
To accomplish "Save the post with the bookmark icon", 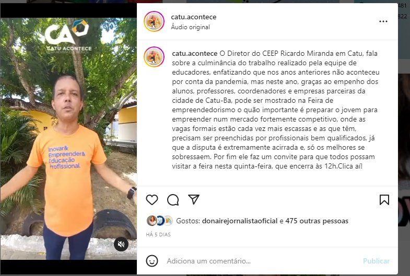I will pos(384,200).
